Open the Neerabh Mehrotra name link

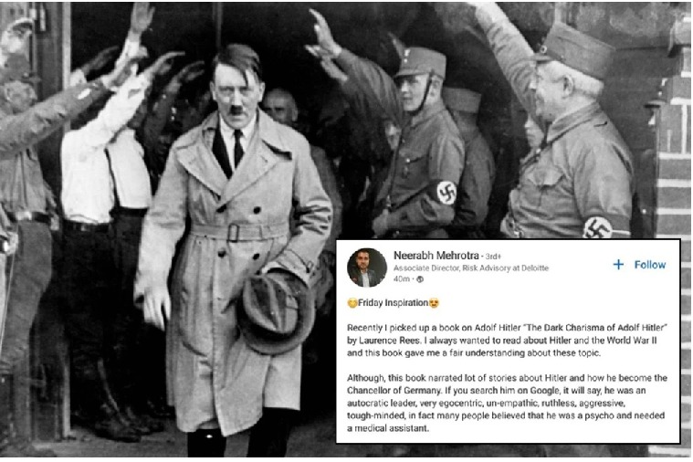[436, 256]
